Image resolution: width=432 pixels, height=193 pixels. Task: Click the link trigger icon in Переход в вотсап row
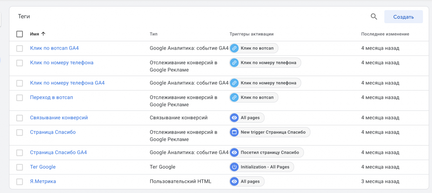click(x=234, y=98)
